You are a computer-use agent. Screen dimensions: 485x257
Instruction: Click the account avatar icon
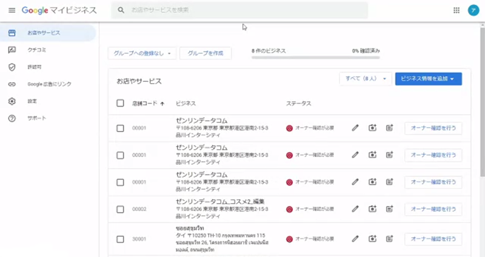click(473, 10)
